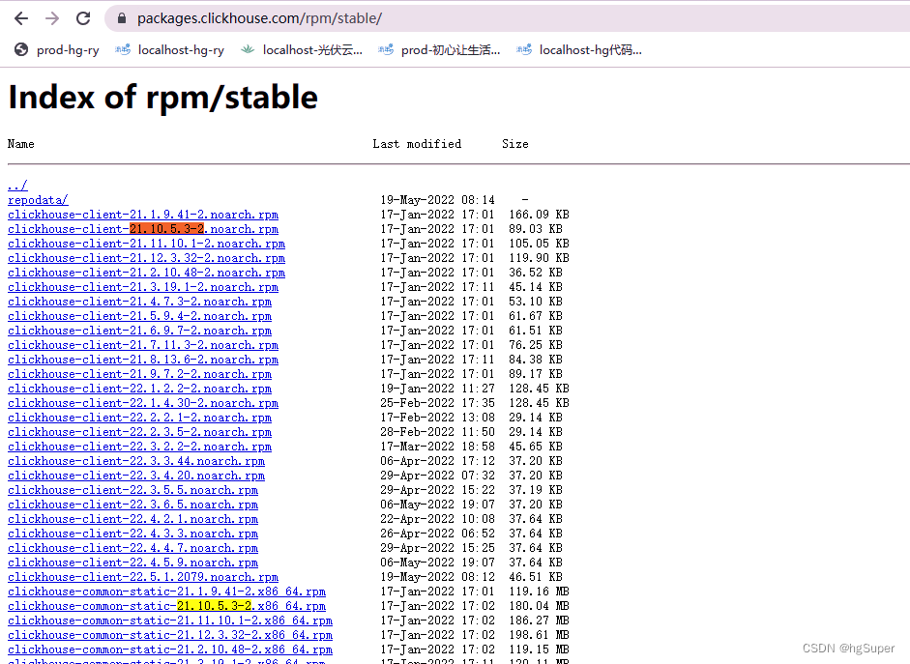Click the globe icon beside prod-hg-ry bookmark
Screen dimensions: 910x664
click(x=20, y=49)
